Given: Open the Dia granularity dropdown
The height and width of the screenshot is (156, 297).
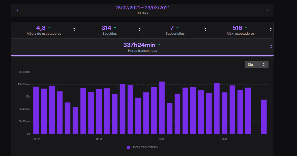Looking at the screenshot, I should 256,65.
